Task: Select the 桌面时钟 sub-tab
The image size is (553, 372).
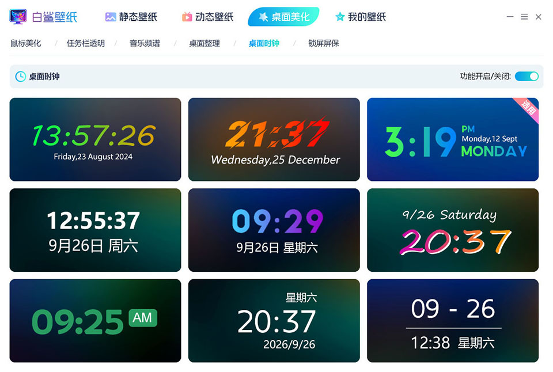Action: point(264,43)
